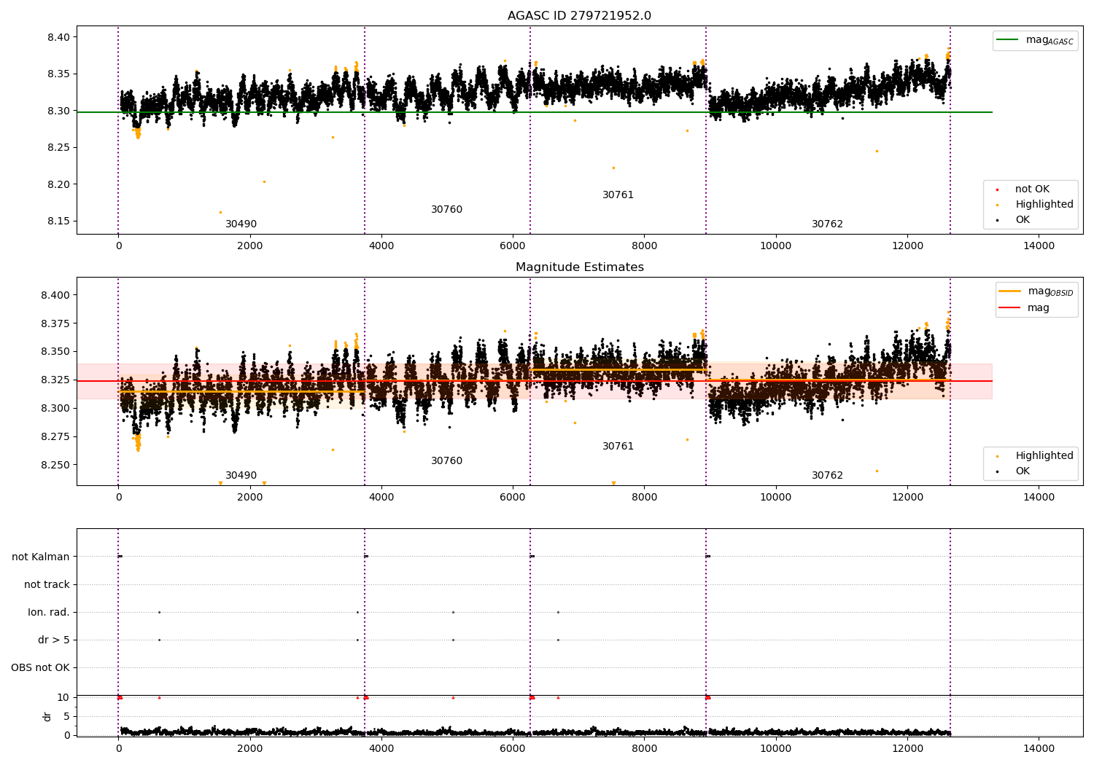The image size is (1094, 765).
Task: Click obsid label 30762 in Magnitude Estimates plot
Action: (x=827, y=476)
